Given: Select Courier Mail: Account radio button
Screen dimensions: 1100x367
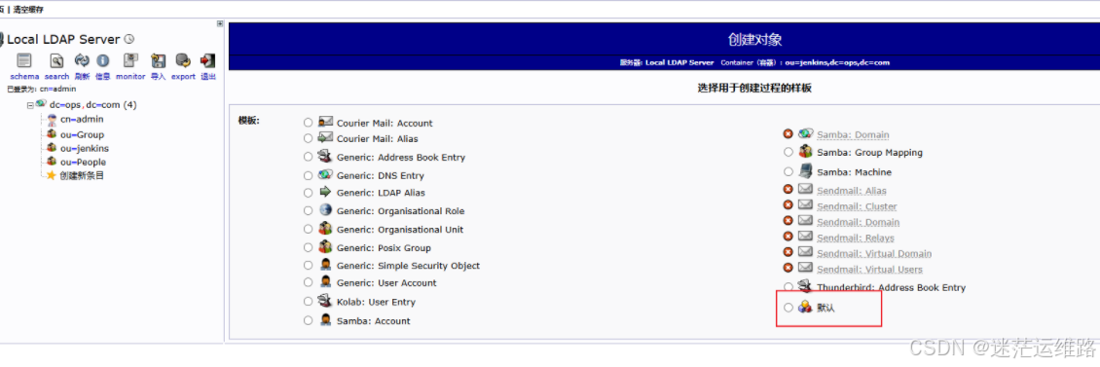Looking at the screenshot, I should coord(308,122).
